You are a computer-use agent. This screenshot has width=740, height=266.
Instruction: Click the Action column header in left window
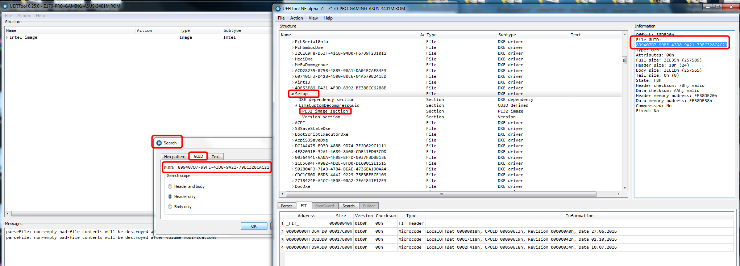point(157,30)
